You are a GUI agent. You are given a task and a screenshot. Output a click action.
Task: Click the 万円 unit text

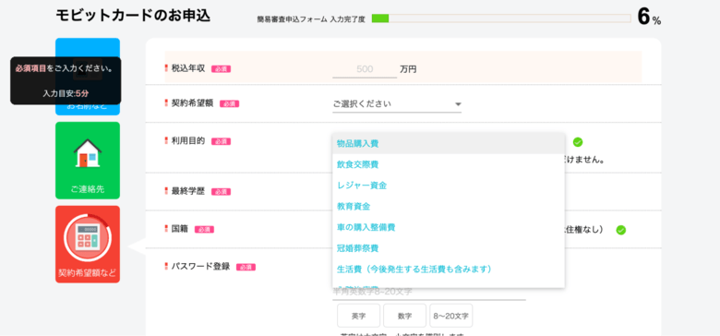tap(408, 69)
